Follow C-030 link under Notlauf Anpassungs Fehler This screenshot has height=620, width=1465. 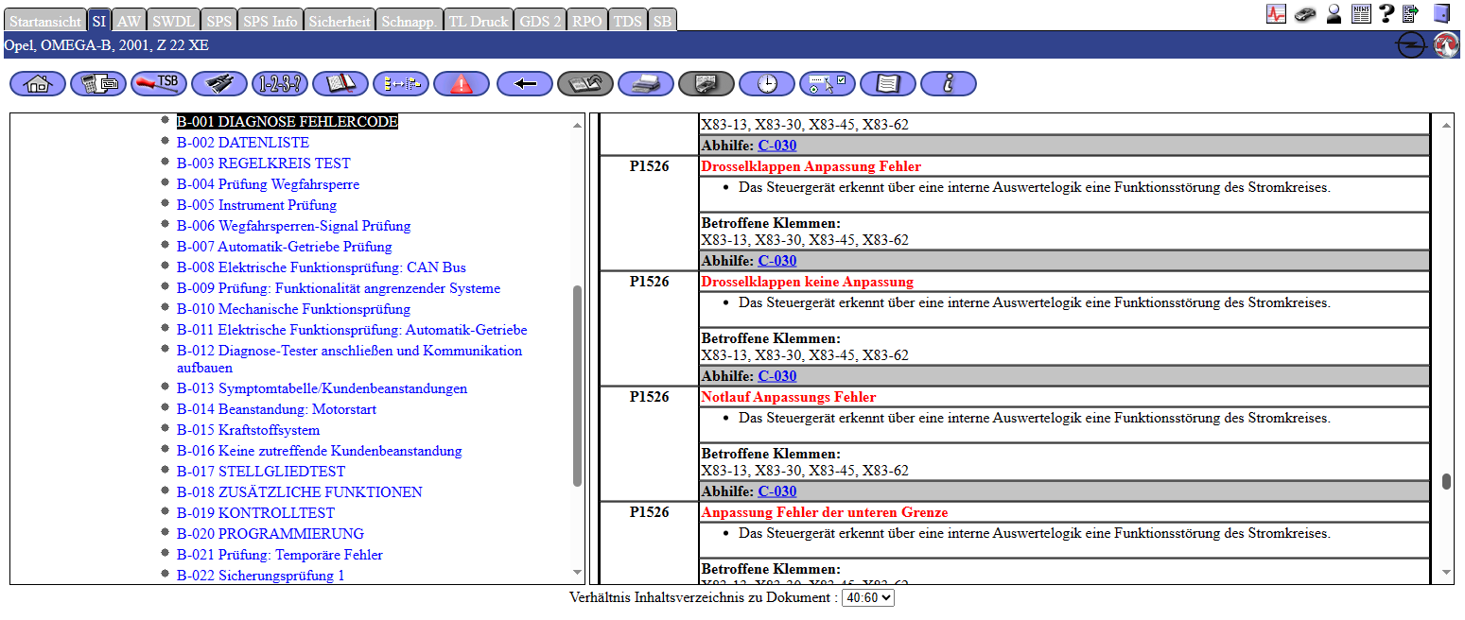pyautogui.click(x=776, y=491)
